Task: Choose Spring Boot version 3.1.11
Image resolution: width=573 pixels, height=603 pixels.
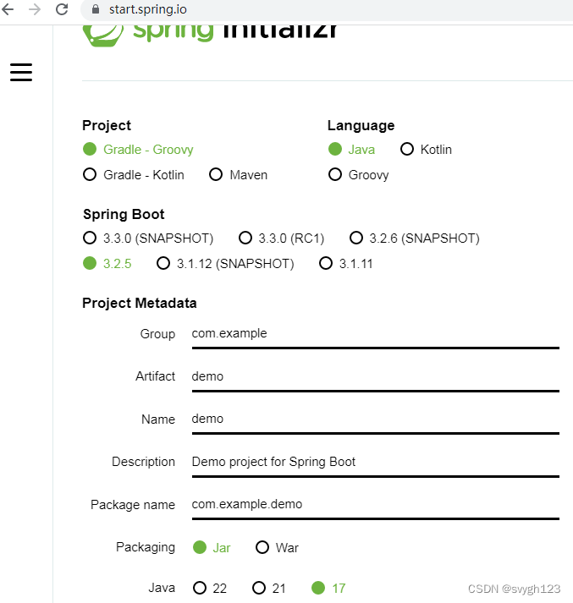Action: pos(346,263)
